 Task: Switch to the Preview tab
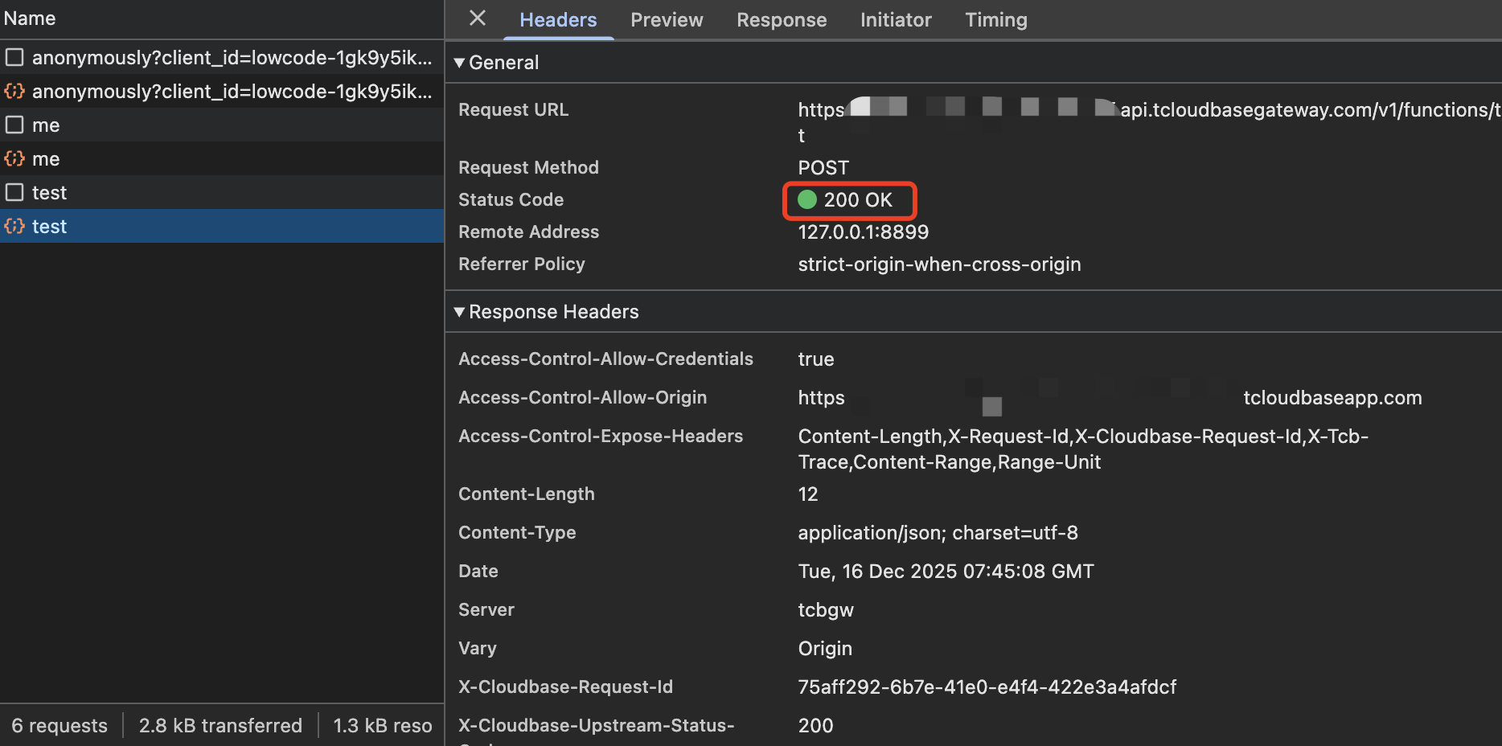(x=667, y=20)
